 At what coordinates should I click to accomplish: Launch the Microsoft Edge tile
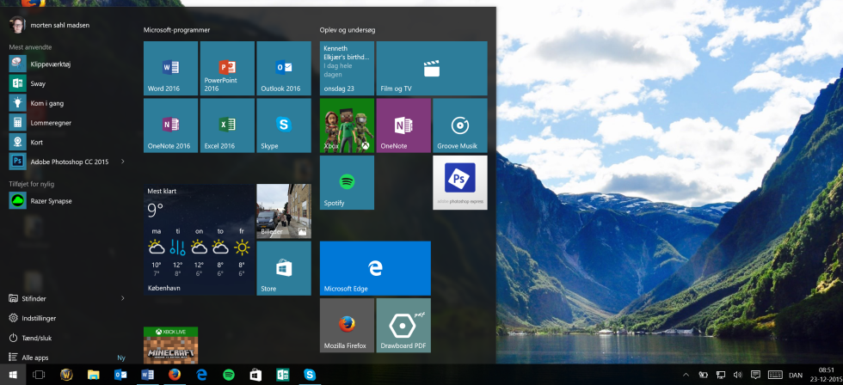375,268
